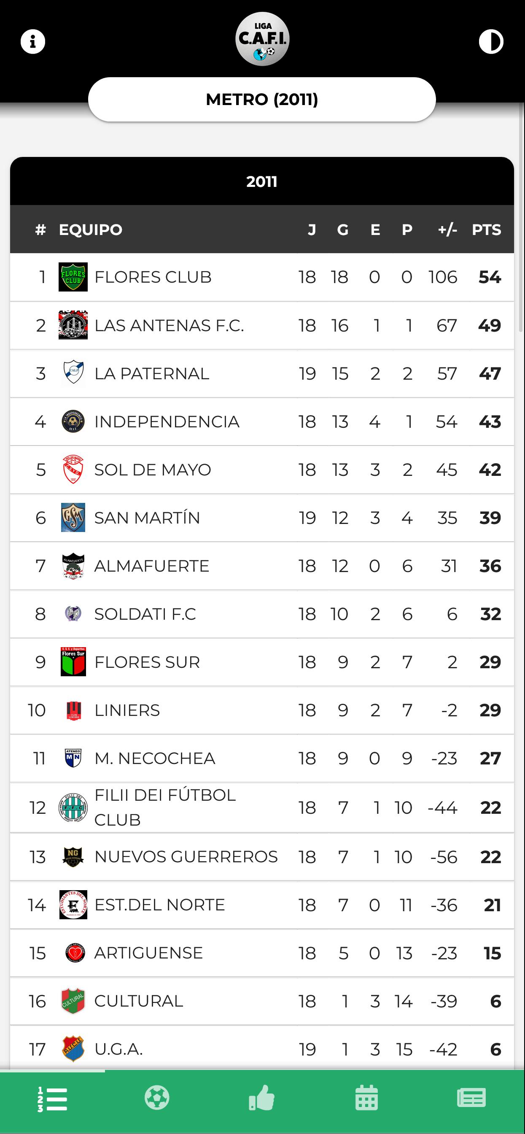The image size is (525, 1134).
Task: Tap the Flores Sur team logo
Action: pos(73,661)
